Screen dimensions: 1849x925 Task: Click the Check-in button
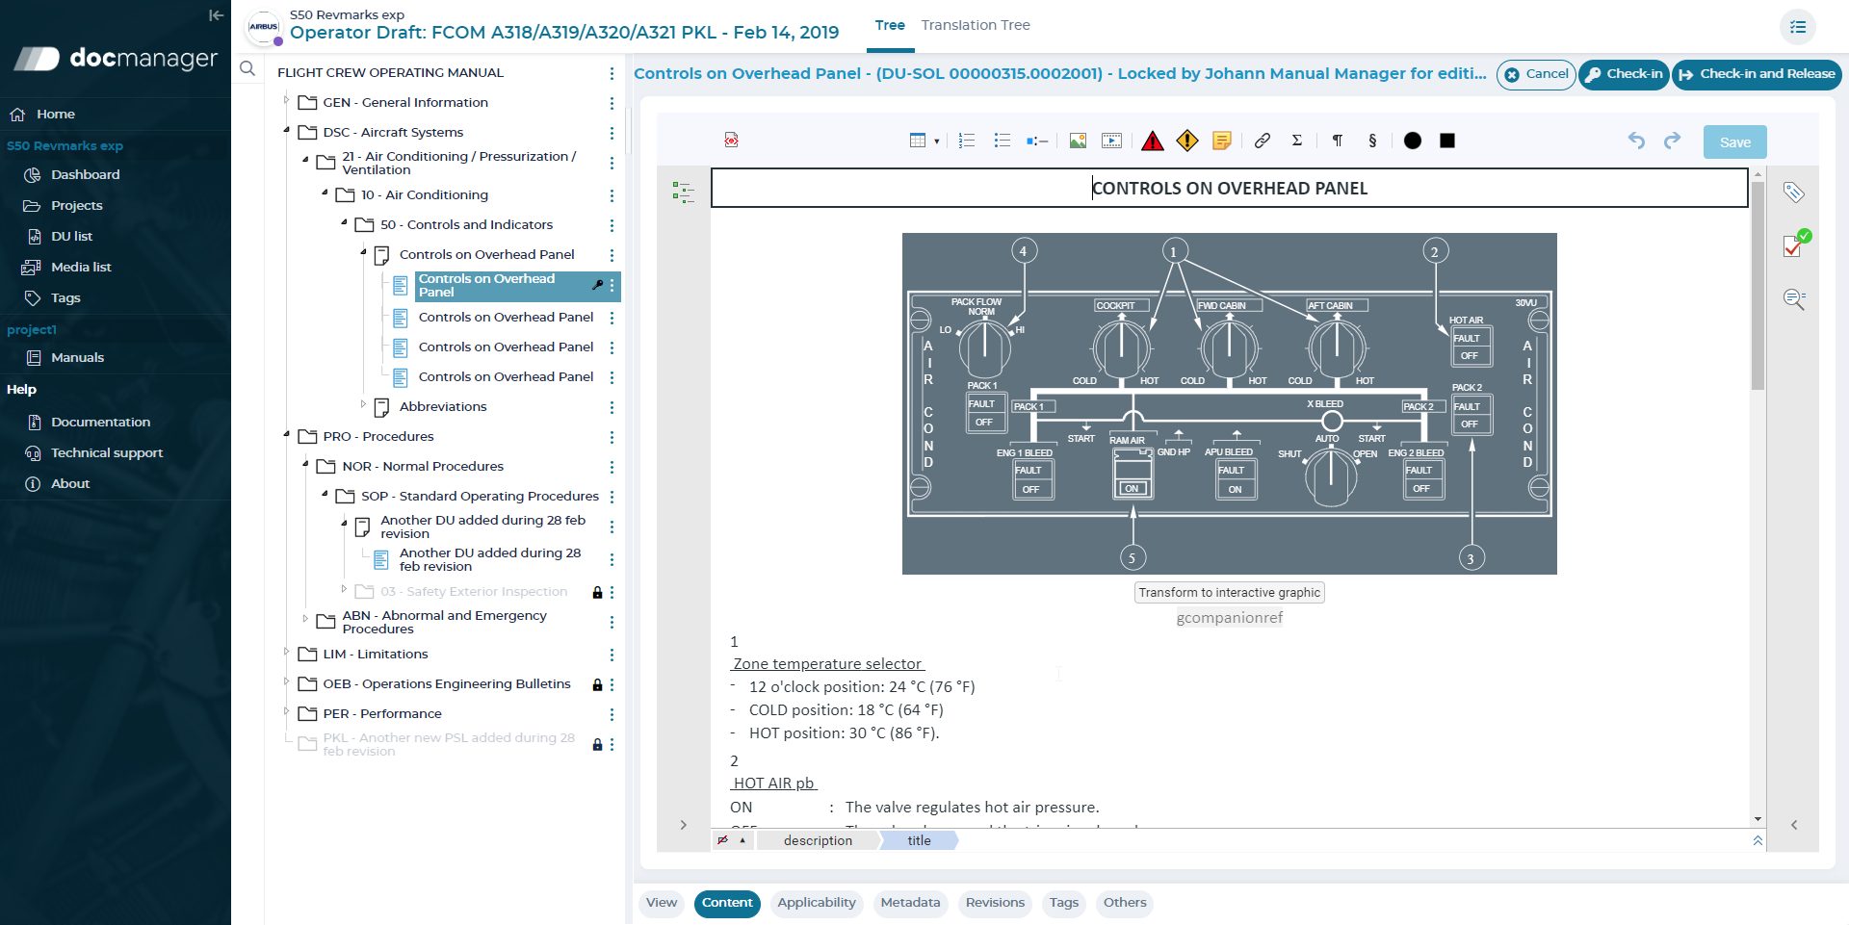(1624, 74)
